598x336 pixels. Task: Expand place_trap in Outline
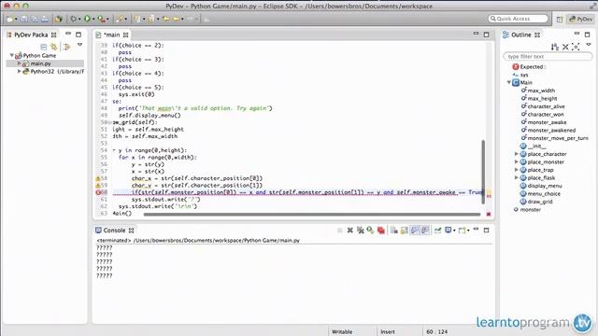coord(517,170)
